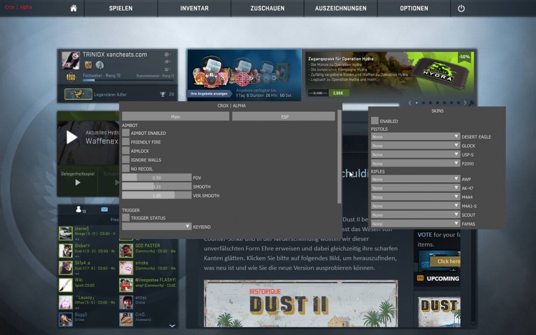The width and height of the screenshot is (536, 335).
Task: Adjust the FOV slider
Action: pos(157,178)
